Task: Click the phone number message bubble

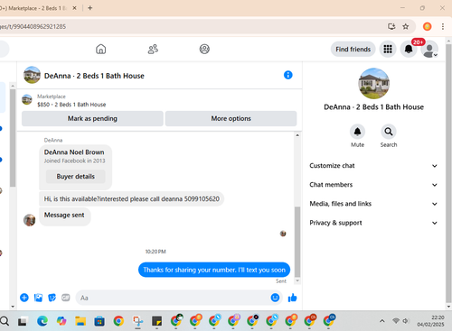Action: [x=132, y=199]
